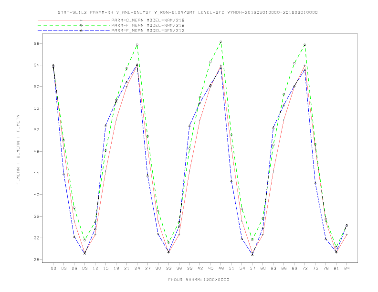Click x-axis forecast hour label 48
The width and height of the screenshot is (378, 292).
pyautogui.click(x=221, y=268)
